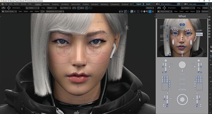Open the right viewport Select menu
212x114 pixels.
[182, 11]
